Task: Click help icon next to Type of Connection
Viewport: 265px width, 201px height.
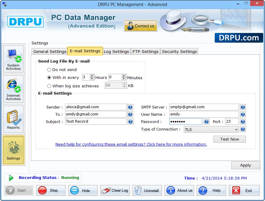Action: coord(243,129)
